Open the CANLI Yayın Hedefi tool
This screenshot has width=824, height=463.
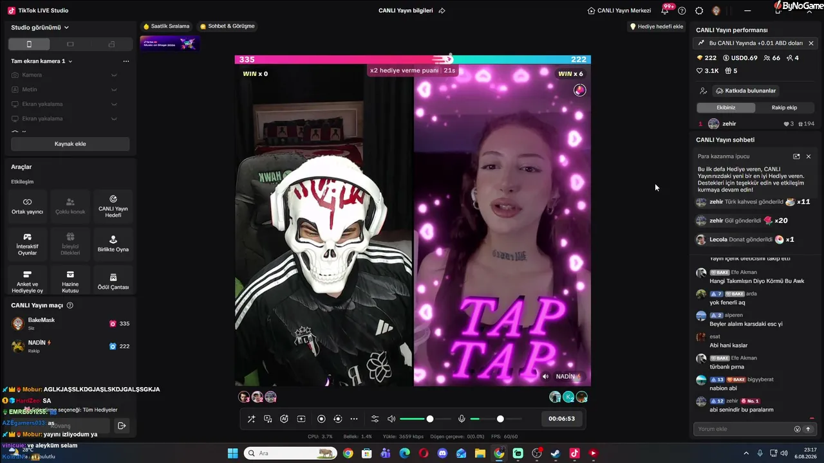(113, 206)
